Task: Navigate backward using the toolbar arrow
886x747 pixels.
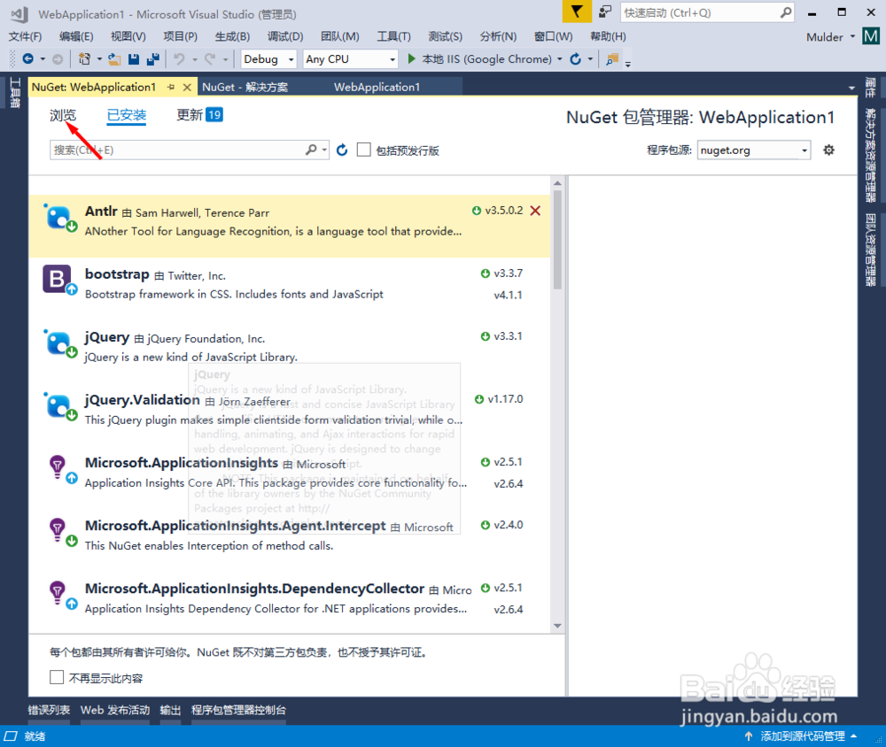Action: 27,58
